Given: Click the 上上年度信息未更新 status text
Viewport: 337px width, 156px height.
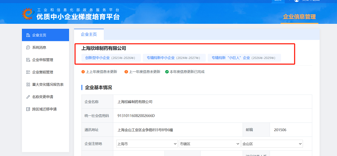Looking at the screenshot, I should click(101, 72).
